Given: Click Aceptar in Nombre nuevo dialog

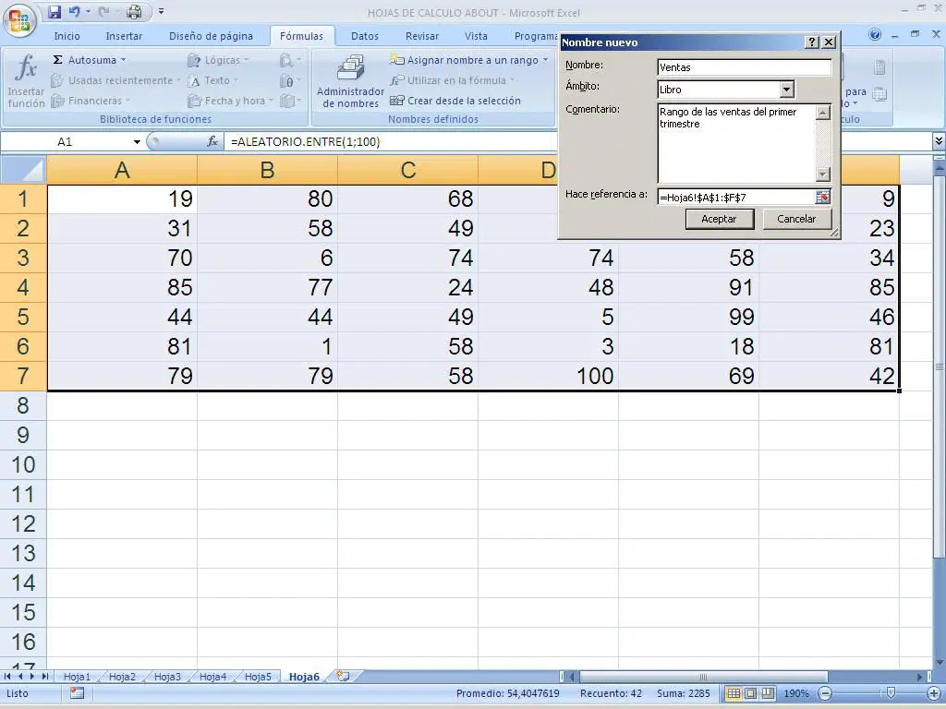Looking at the screenshot, I should 719,219.
